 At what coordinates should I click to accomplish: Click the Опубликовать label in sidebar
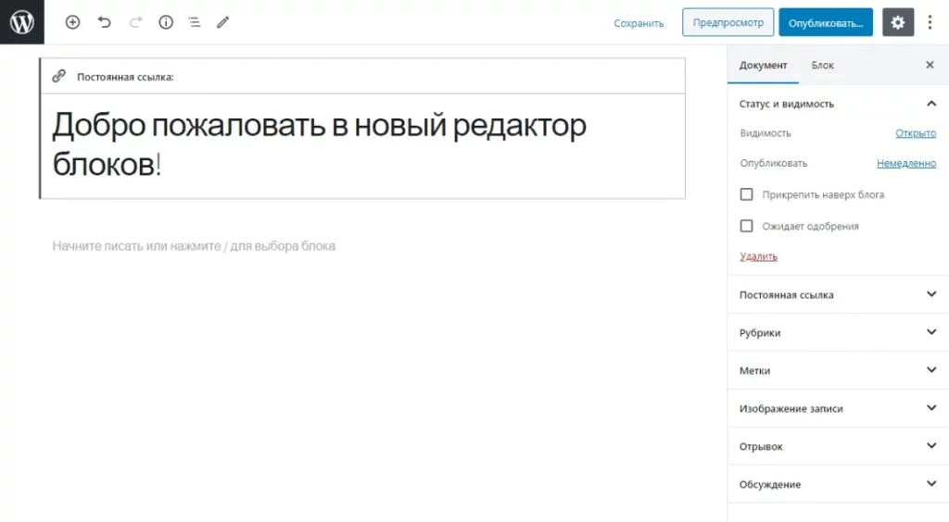pos(774,163)
